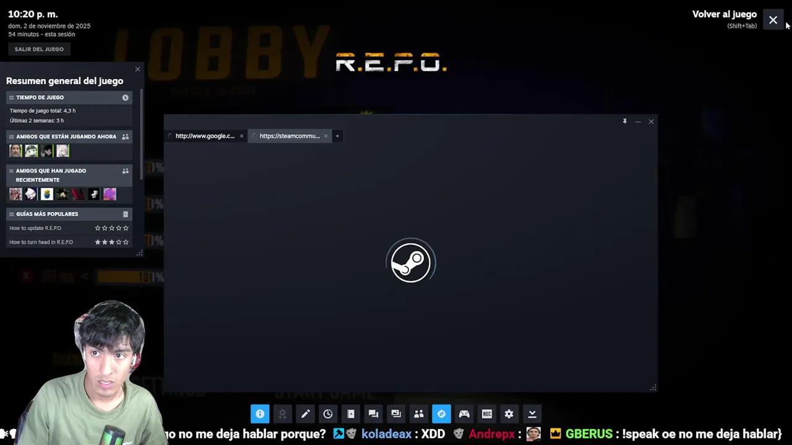
Task: Close the overlay with top-right X
Action: point(773,20)
